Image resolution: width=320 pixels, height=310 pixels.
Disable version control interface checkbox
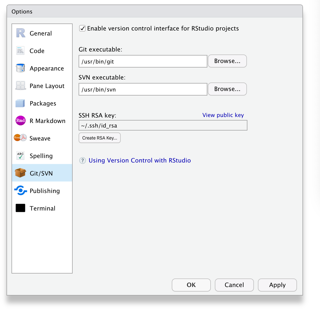[x=82, y=28]
